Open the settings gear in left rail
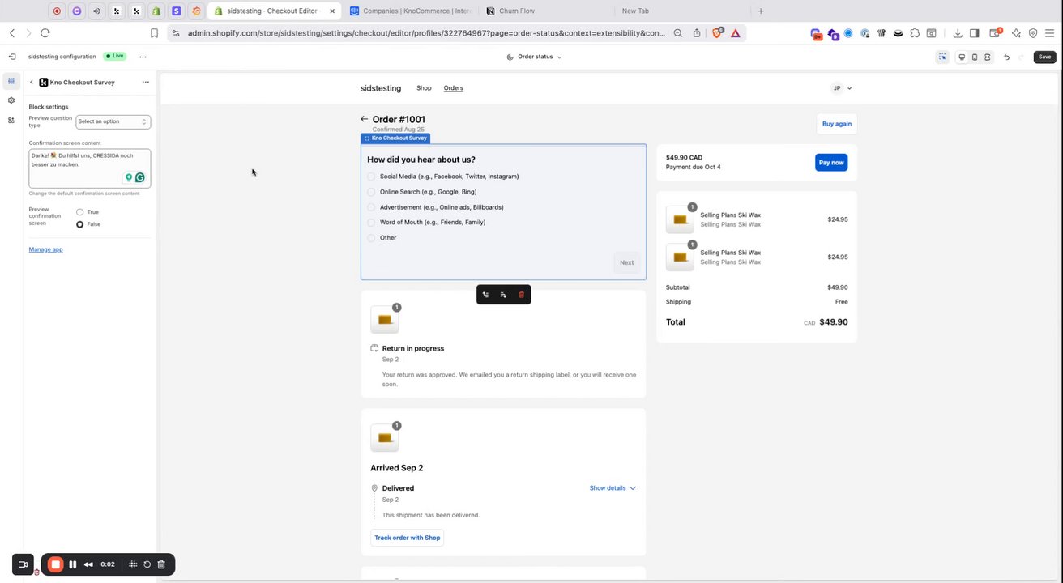Screen dimensions: 1063x583 point(11,100)
